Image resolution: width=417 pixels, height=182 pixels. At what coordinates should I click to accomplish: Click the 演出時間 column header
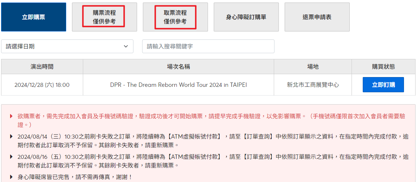42,67
